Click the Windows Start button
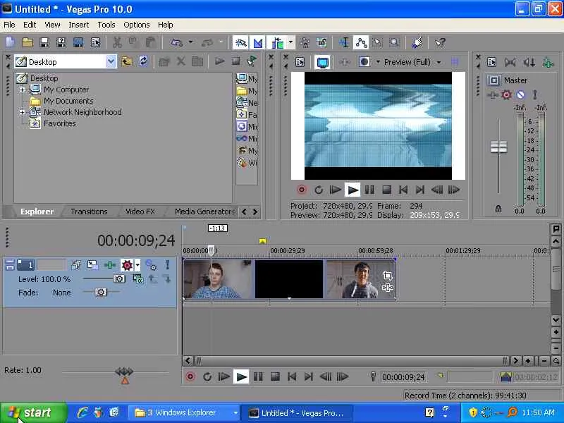 click(x=33, y=412)
